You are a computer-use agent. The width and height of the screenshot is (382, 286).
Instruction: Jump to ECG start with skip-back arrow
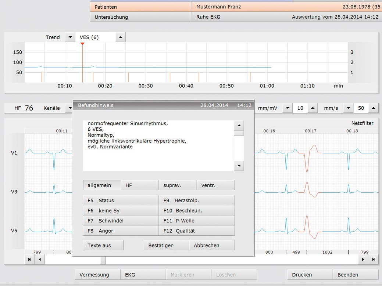29,260
